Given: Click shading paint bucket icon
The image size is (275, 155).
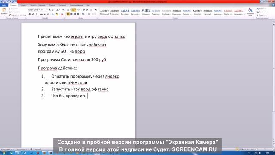Looking at the screenshot, I should (x=89, y=14).
